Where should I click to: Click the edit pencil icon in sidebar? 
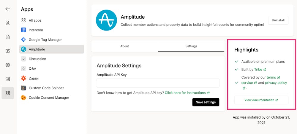[8, 51]
